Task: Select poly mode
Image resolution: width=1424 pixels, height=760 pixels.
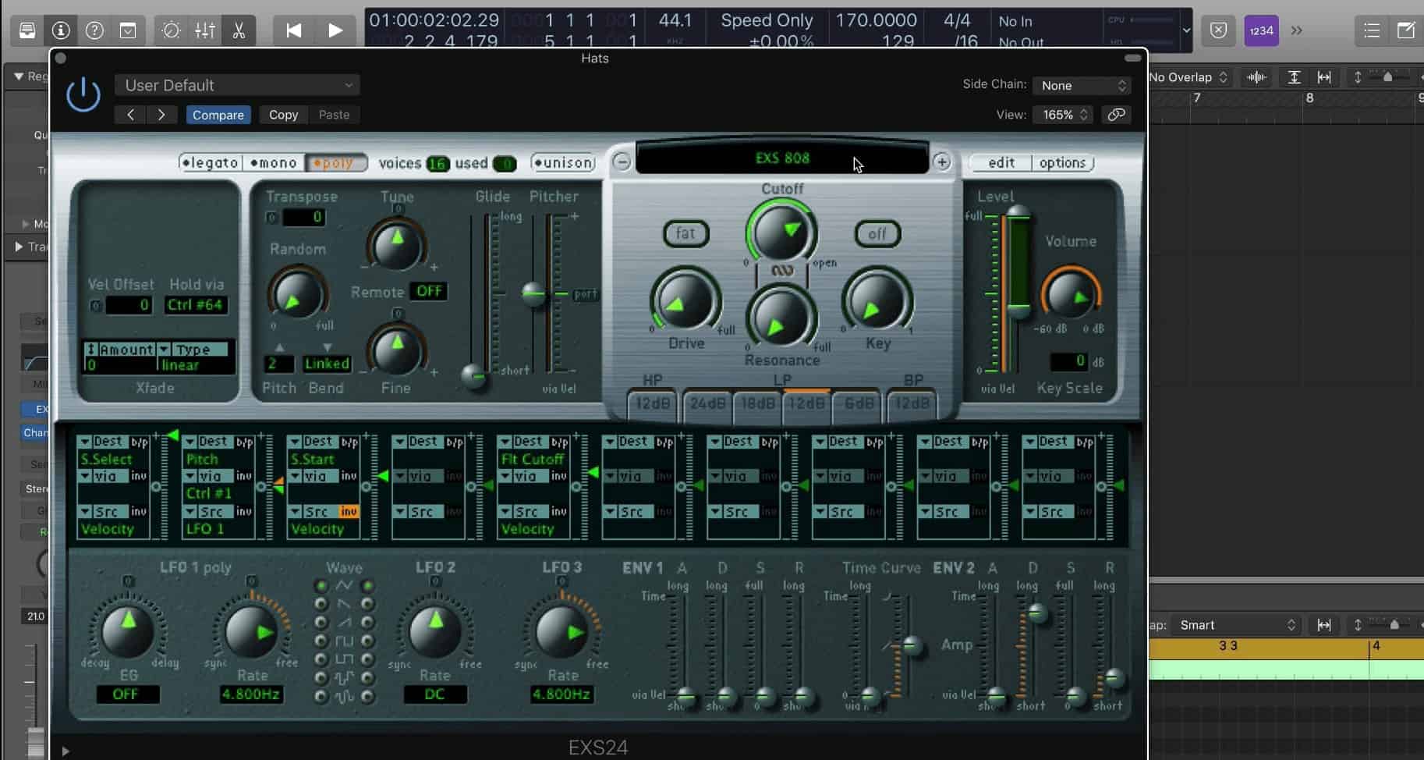Action: [x=336, y=162]
